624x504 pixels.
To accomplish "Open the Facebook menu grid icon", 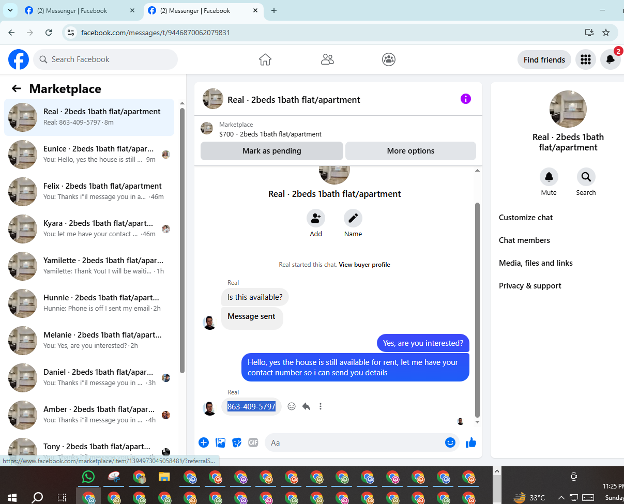I will point(586,59).
